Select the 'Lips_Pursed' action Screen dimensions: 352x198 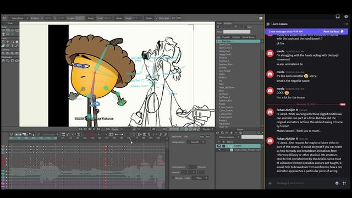coord(224,71)
